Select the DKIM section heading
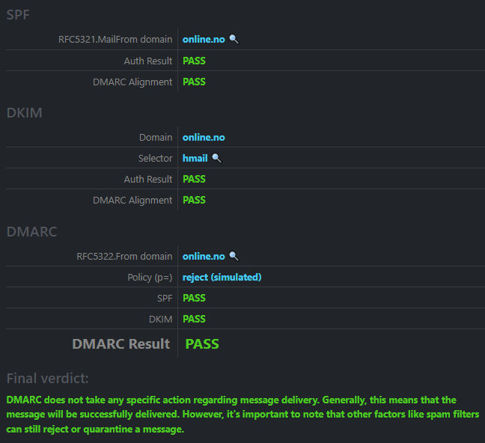The height and width of the screenshot is (443, 485). click(25, 112)
